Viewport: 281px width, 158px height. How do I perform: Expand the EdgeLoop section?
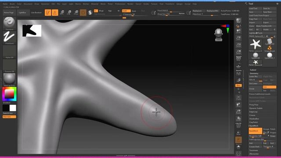(253, 112)
